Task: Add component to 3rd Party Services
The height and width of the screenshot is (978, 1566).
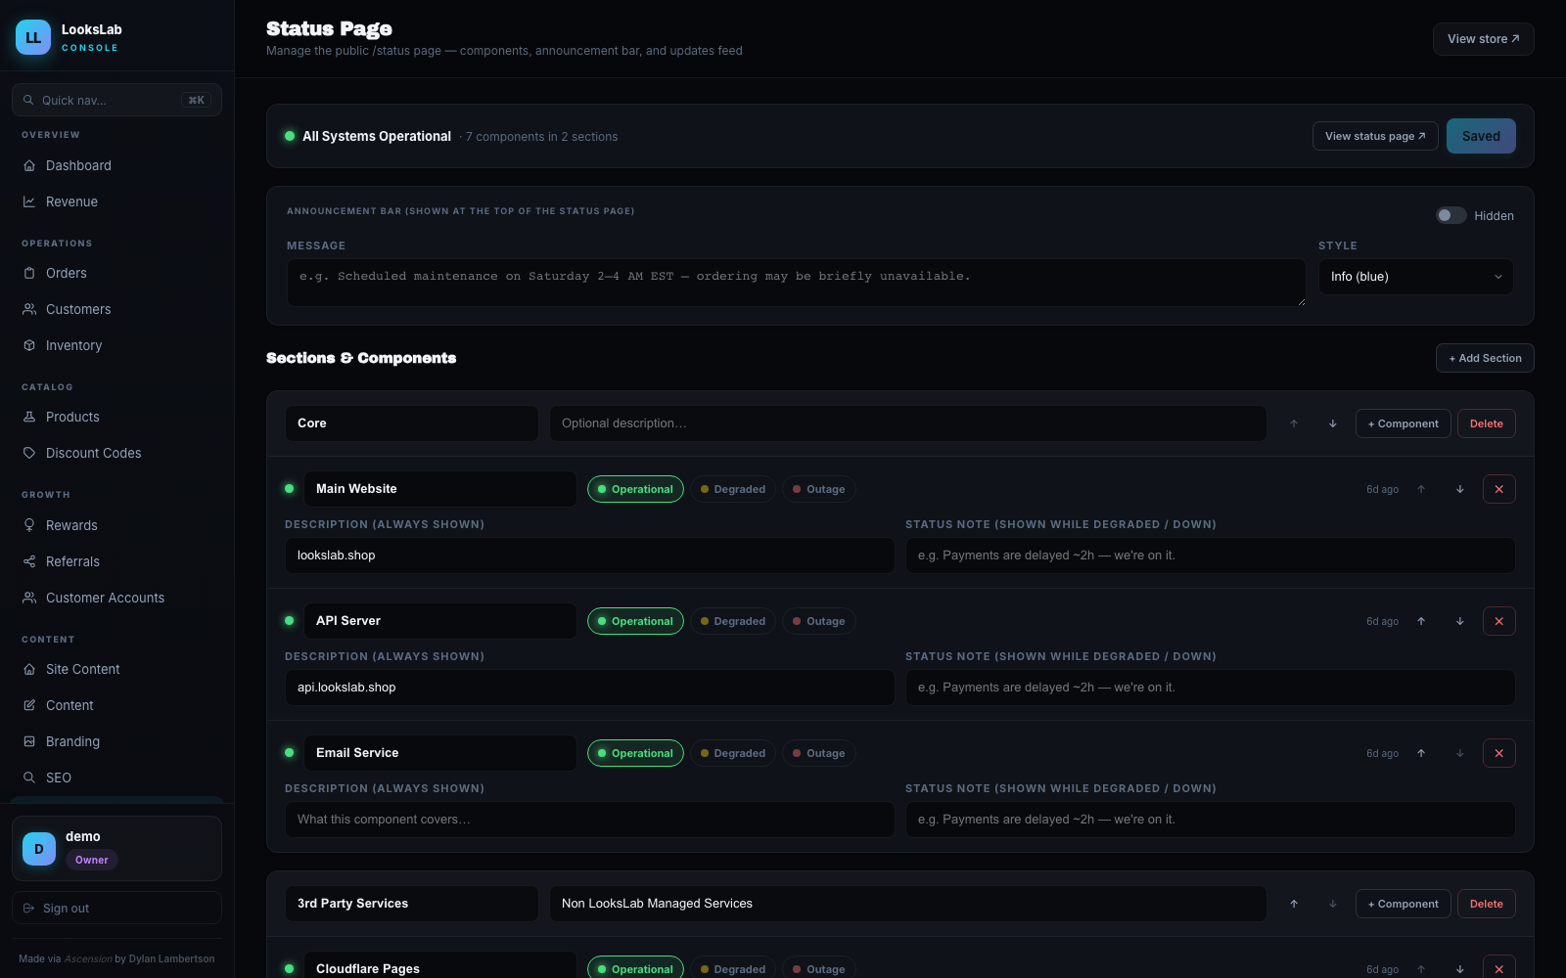Action: click(1403, 904)
